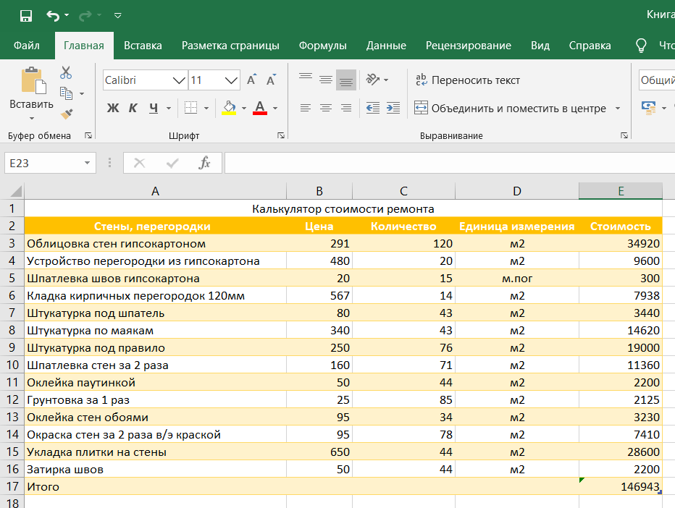Expand the font size dropdown
Image resolution: width=675 pixels, height=508 pixels.
(x=232, y=80)
